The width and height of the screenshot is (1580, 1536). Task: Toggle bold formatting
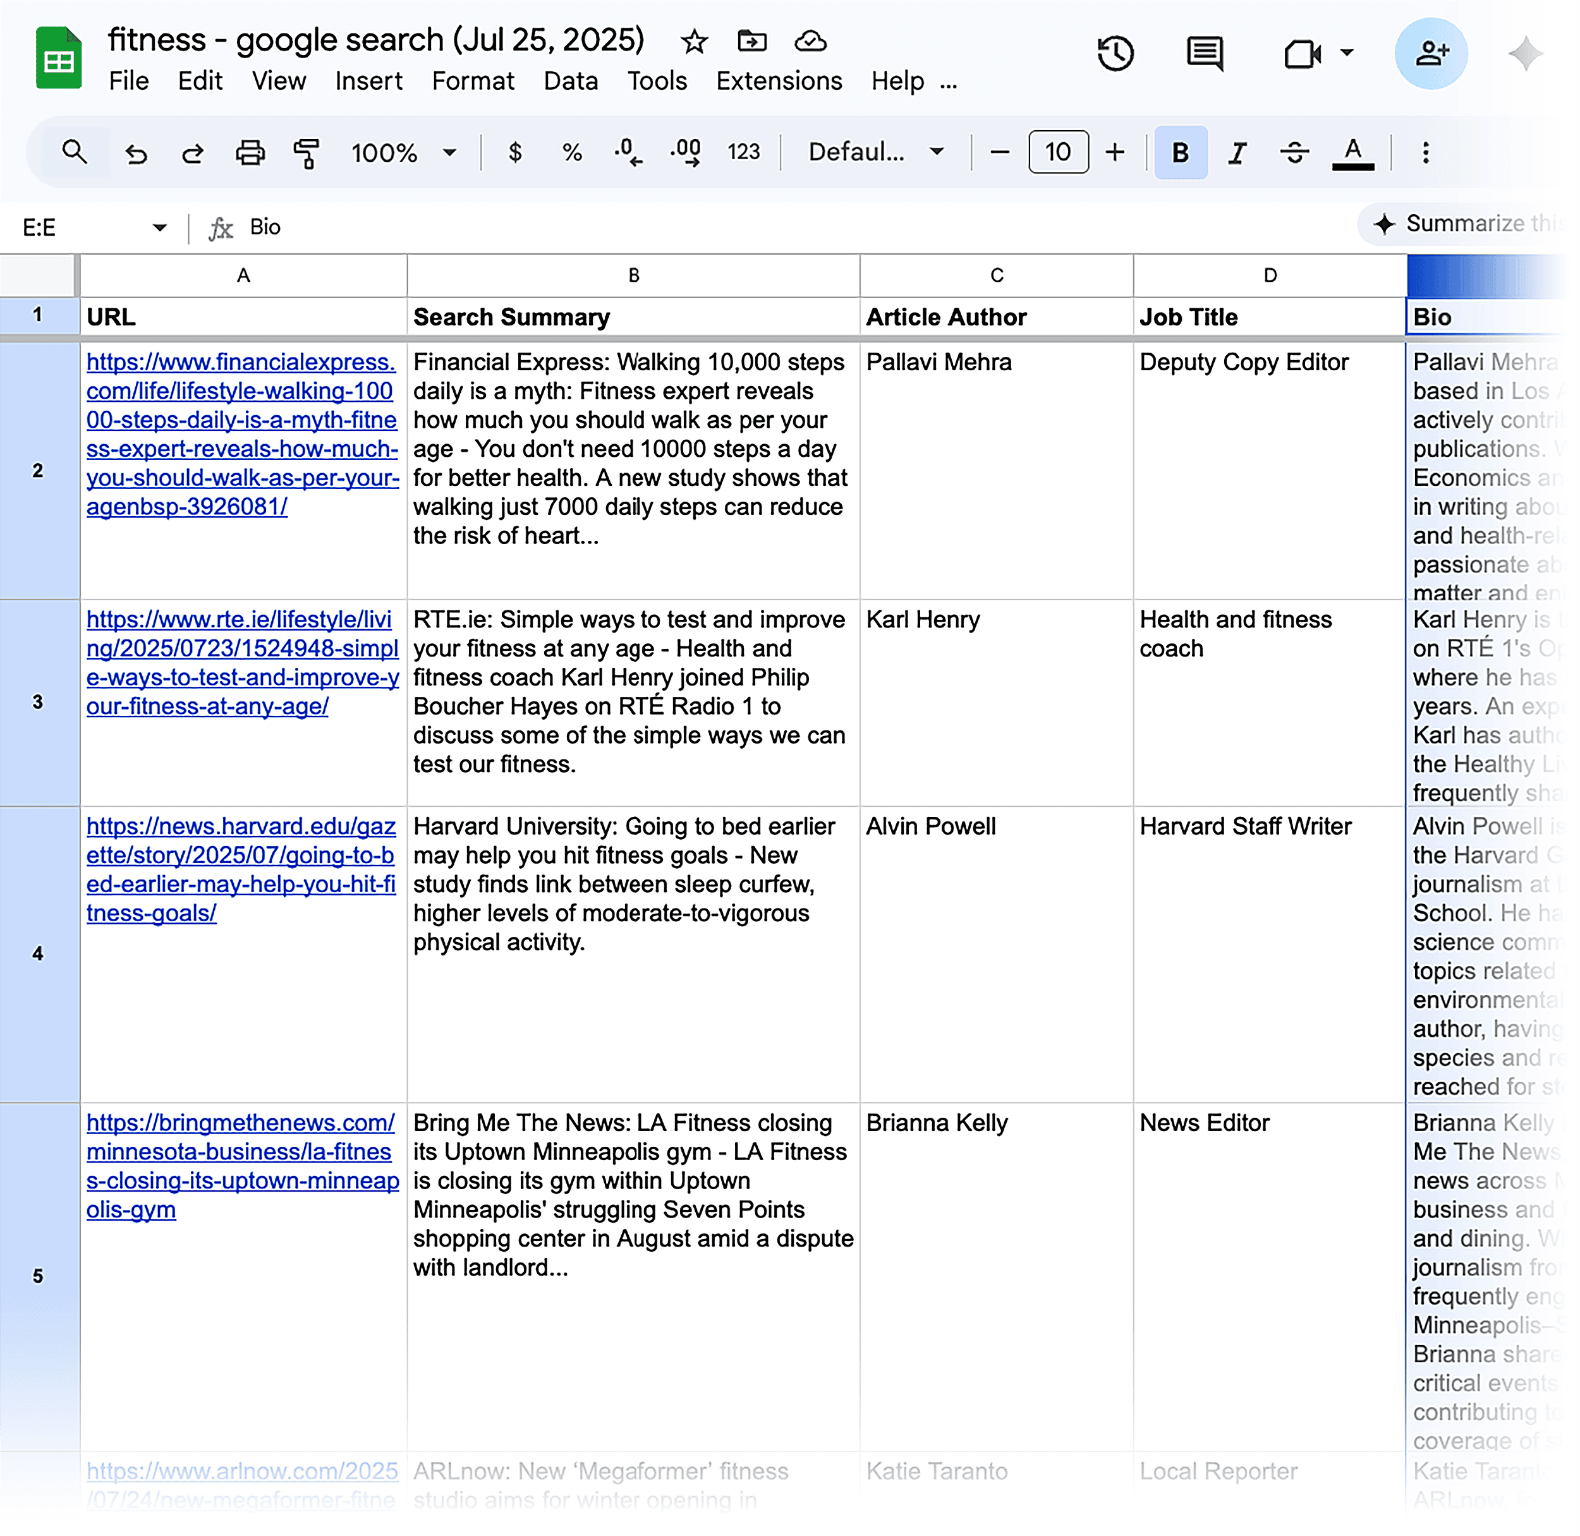[1180, 152]
